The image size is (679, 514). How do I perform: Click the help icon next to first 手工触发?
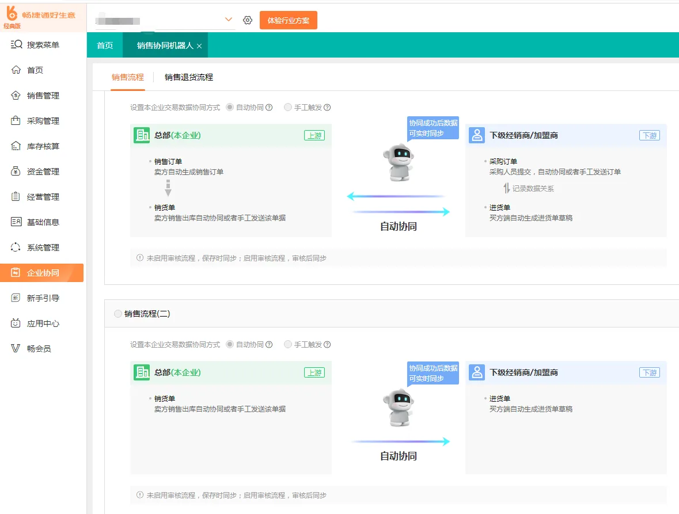pyautogui.click(x=327, y=107)
